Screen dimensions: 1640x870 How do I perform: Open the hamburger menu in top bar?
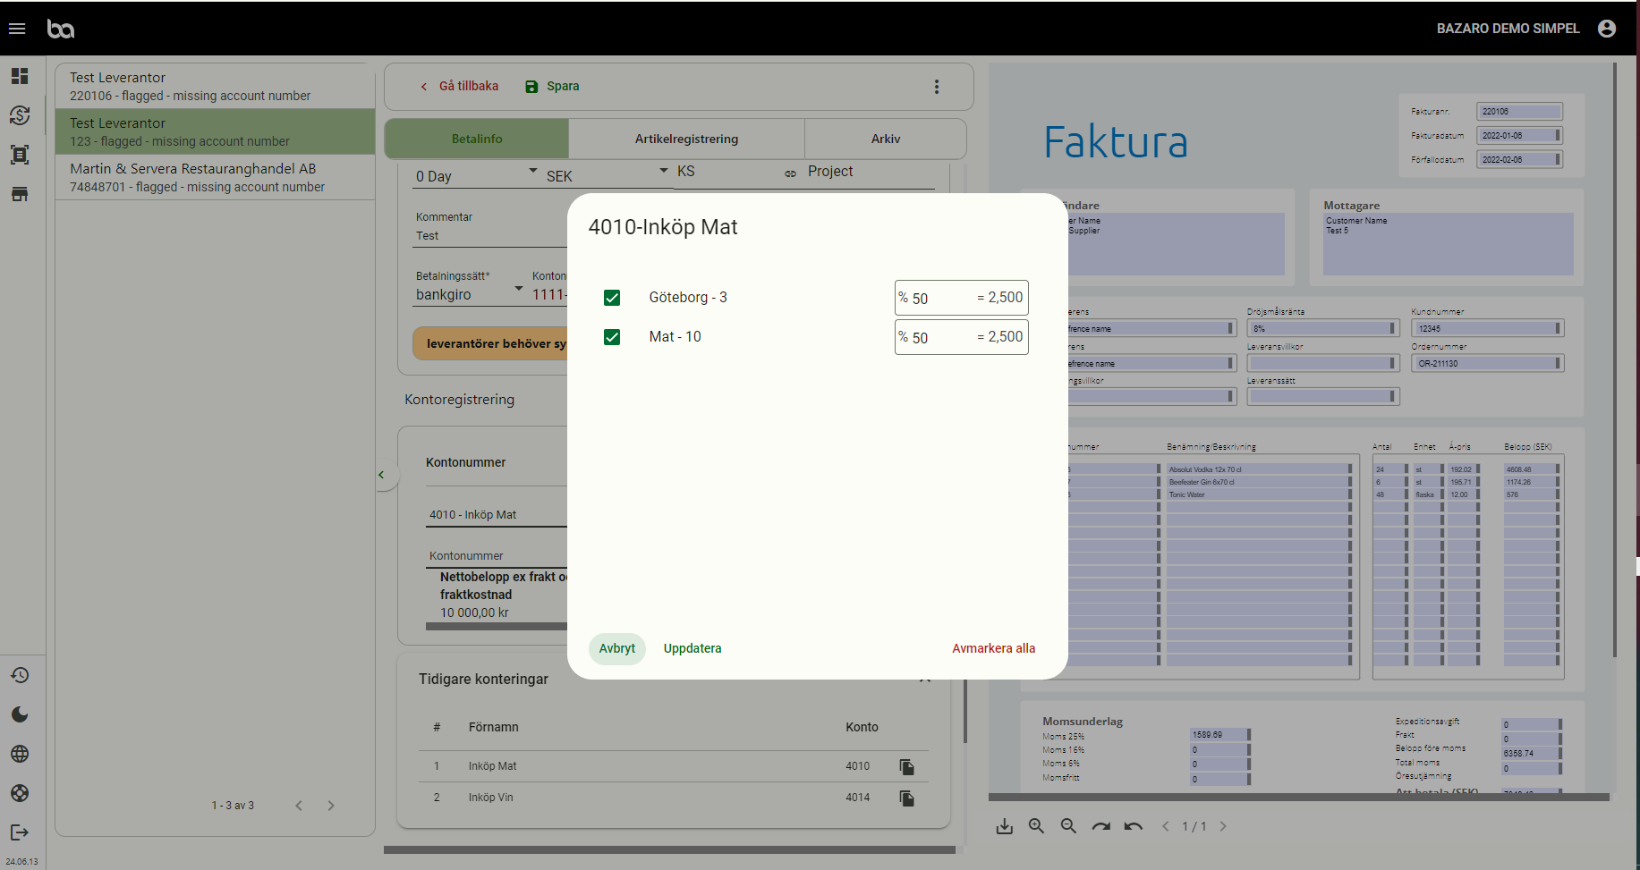(17, 29)
